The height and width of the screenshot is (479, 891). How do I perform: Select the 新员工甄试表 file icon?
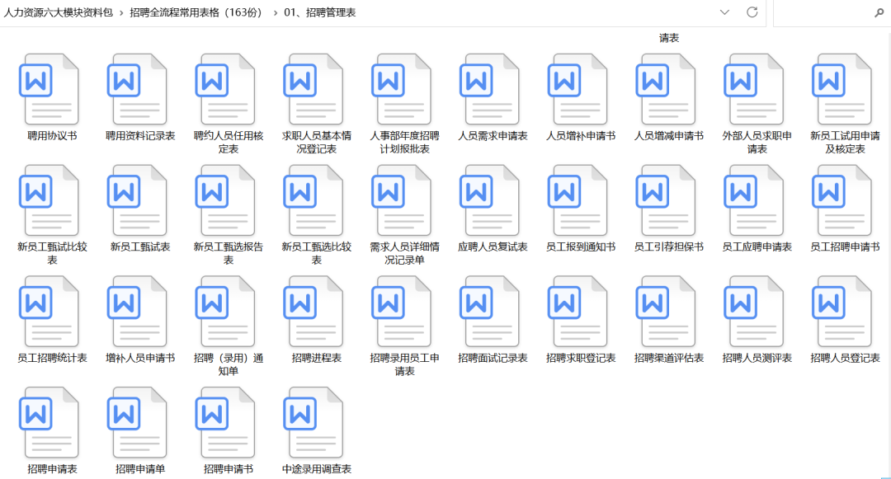coord(138,200)
